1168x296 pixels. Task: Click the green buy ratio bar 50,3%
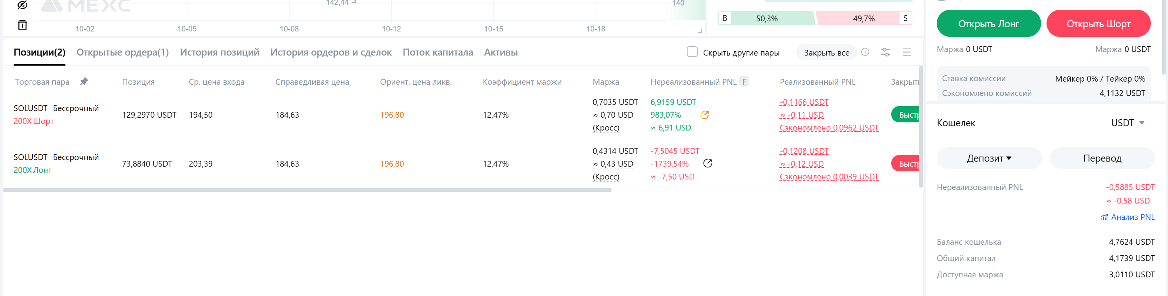click(771, 19)
